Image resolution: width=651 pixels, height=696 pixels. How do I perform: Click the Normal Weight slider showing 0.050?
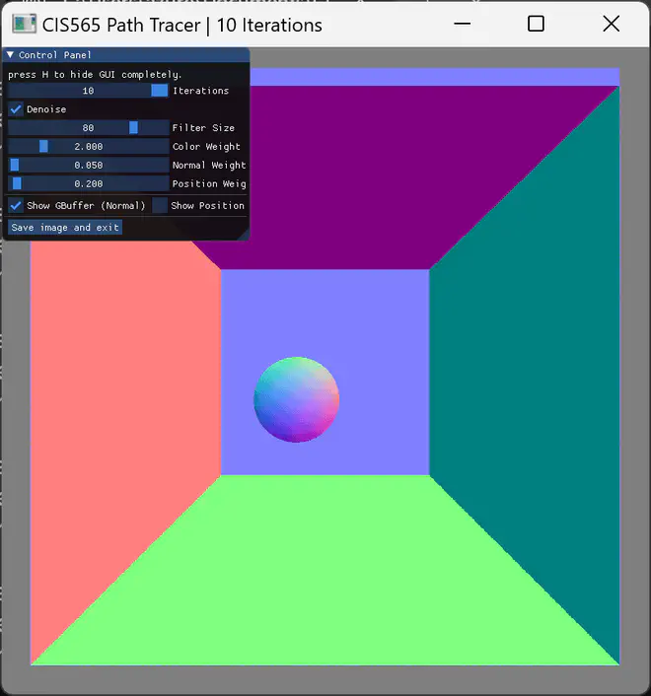89,166
